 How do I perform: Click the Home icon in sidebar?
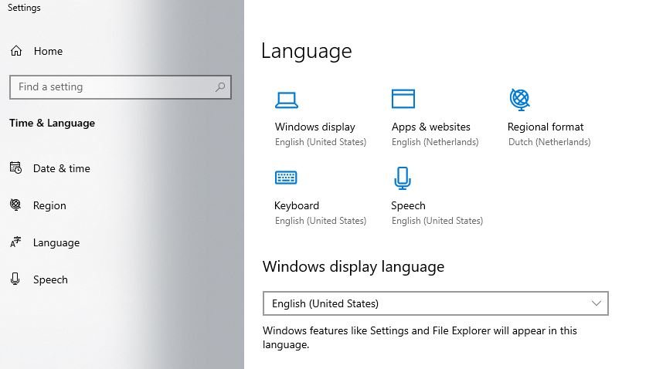[x=16, y=51]
